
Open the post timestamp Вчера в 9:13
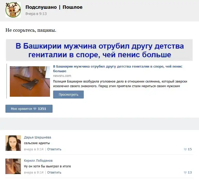pyautogui.click(x=36, y=14)
